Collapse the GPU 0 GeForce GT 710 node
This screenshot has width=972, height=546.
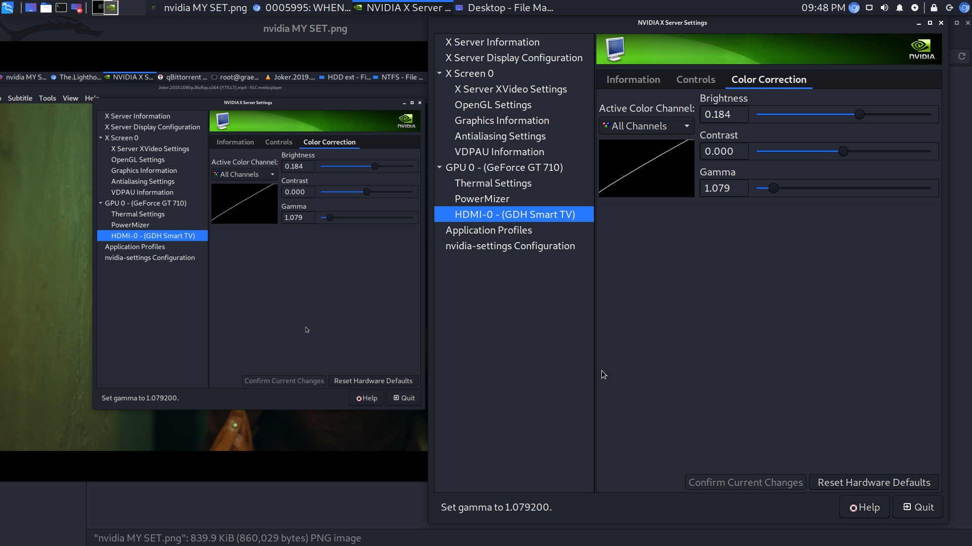[x=439, y=167]
